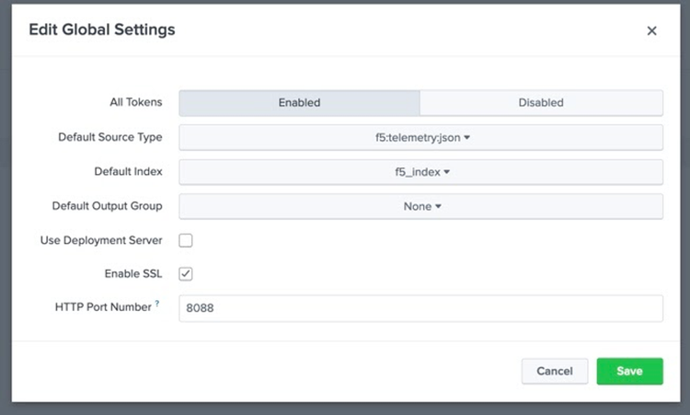Click the HTTP Port Number help icon
The height and width of the screenshot is (415, 690).
pos(156,305)
